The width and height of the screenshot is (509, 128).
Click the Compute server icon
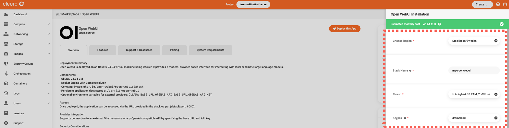click(x=6, y=24)
